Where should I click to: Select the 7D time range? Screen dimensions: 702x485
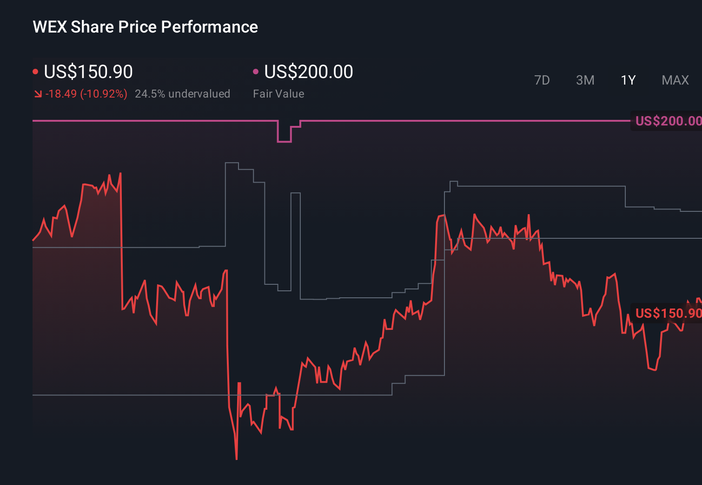[542, 80]
